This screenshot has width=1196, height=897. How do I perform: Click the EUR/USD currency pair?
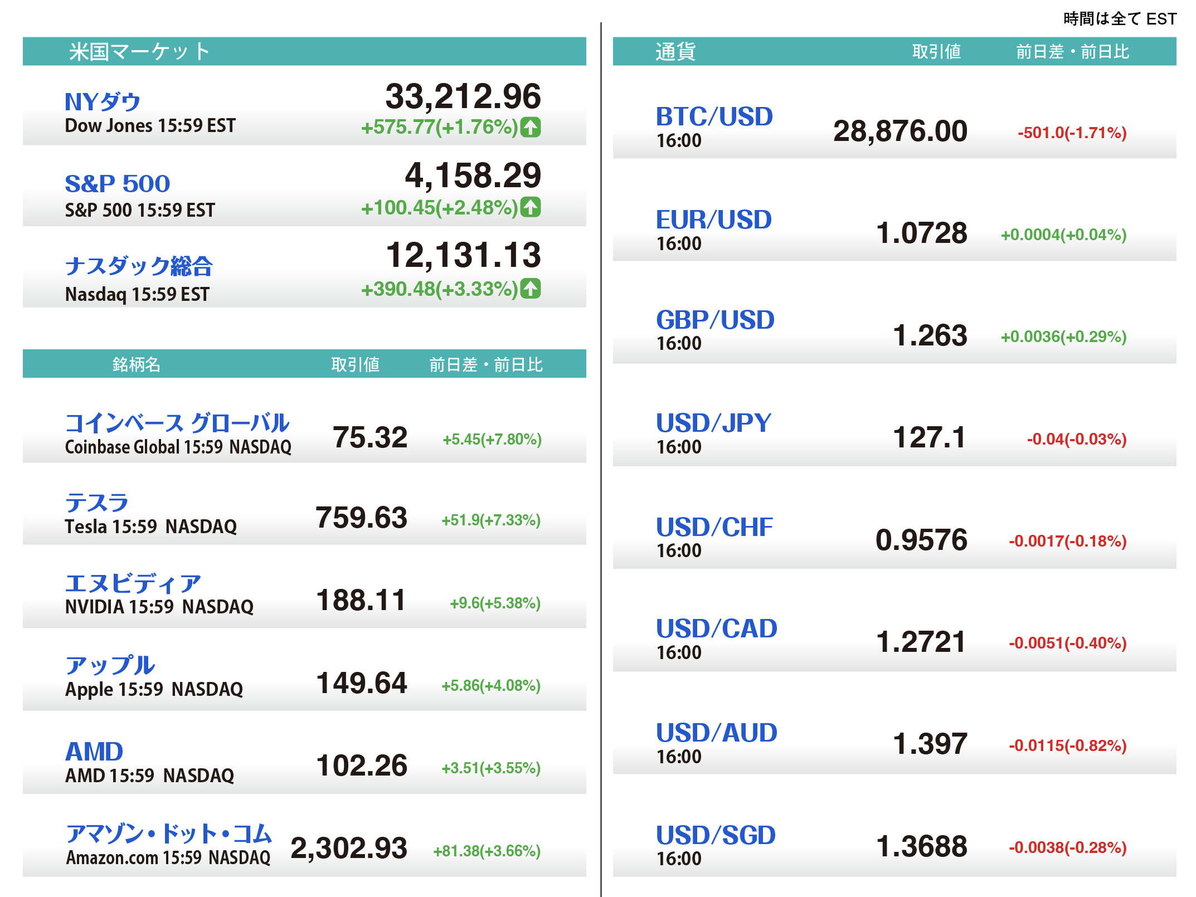(713, 220)
